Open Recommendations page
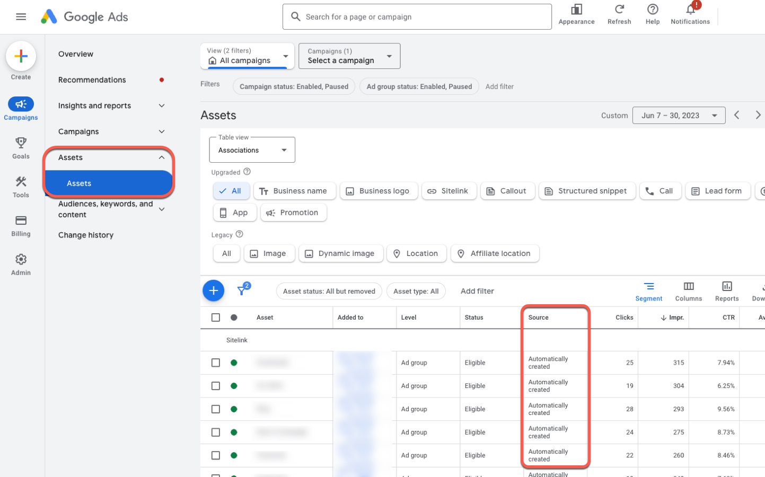 pos(92,80)
